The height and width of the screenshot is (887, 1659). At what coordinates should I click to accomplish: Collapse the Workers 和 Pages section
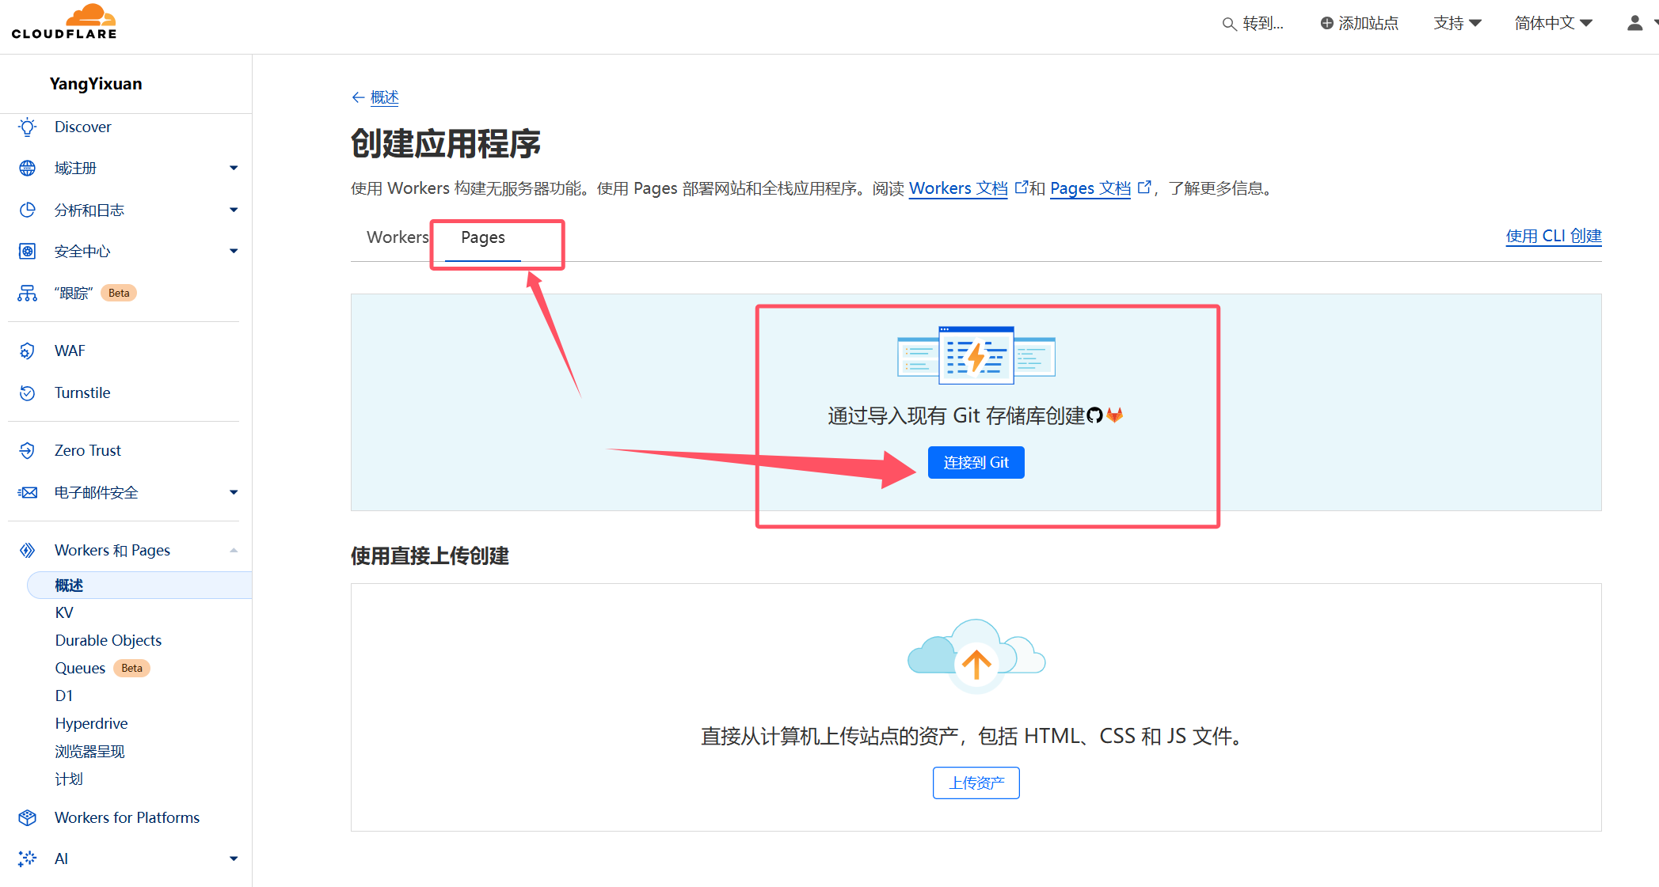pyautogui.click(x=234, y=550)
